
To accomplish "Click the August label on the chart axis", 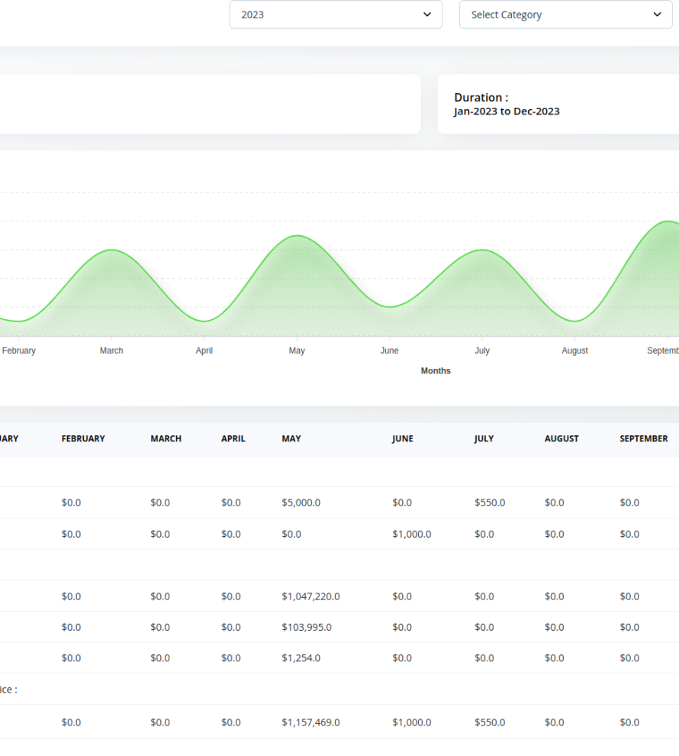I will [574, 351].
